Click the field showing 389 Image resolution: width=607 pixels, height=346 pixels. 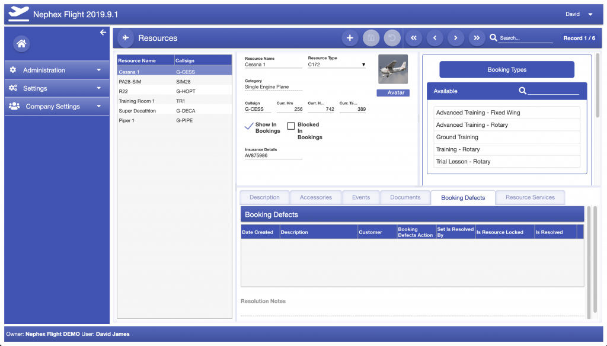353,109
